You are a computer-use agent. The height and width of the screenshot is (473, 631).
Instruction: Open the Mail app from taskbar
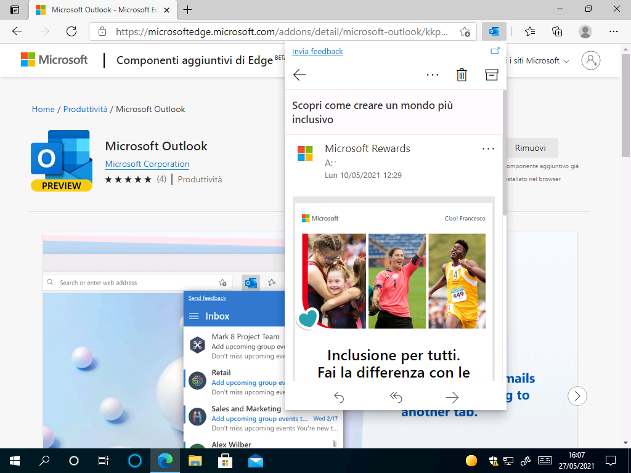[x=256, y=461]
